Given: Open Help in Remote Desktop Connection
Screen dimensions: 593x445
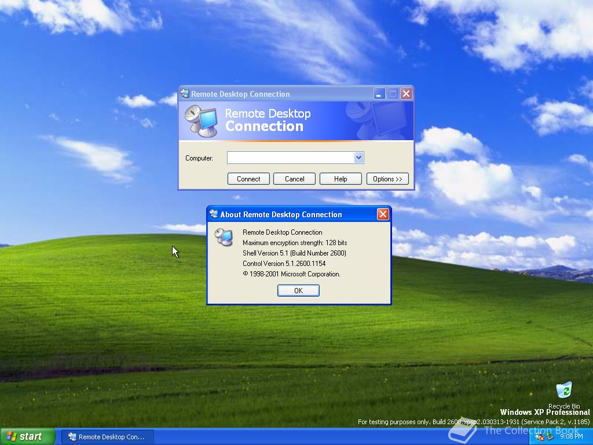Looking at the screenshot, I should (341, 178).
